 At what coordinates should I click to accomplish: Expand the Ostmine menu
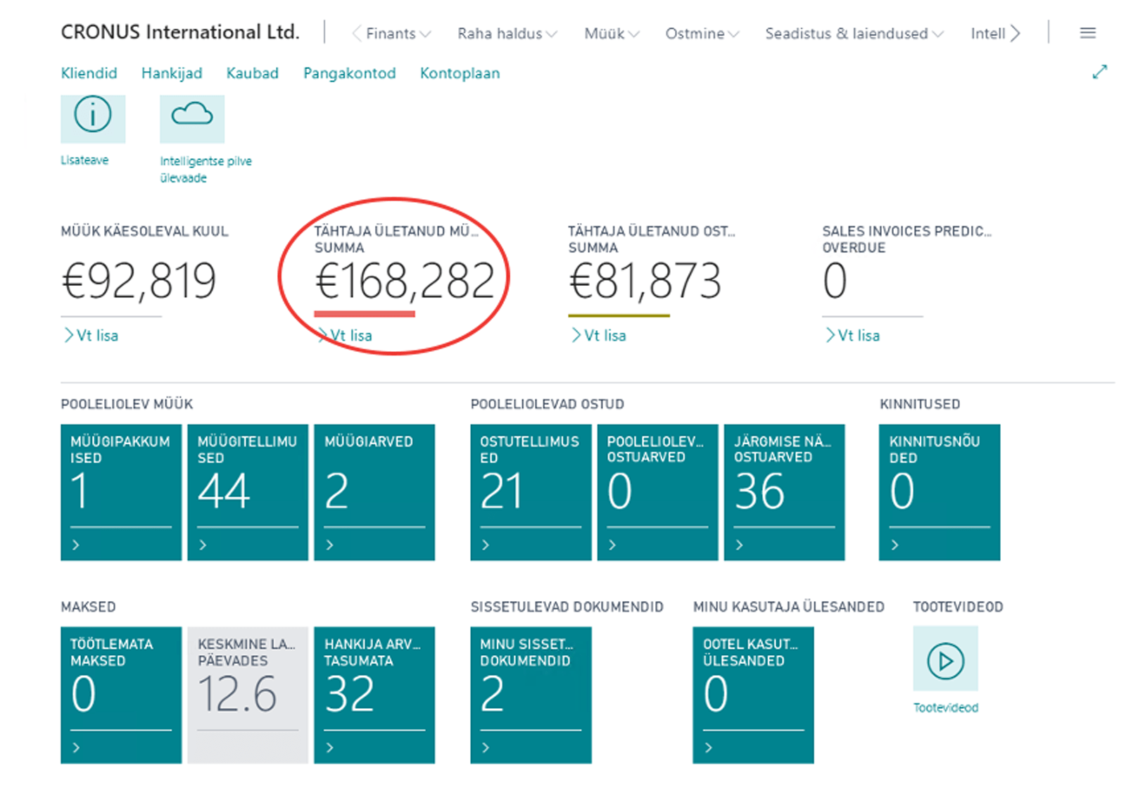(702, 34)
